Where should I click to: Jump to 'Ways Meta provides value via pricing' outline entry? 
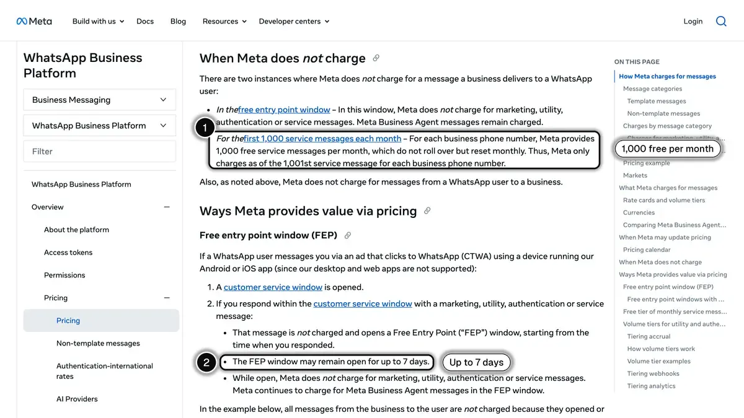click(x=673, y=274)
